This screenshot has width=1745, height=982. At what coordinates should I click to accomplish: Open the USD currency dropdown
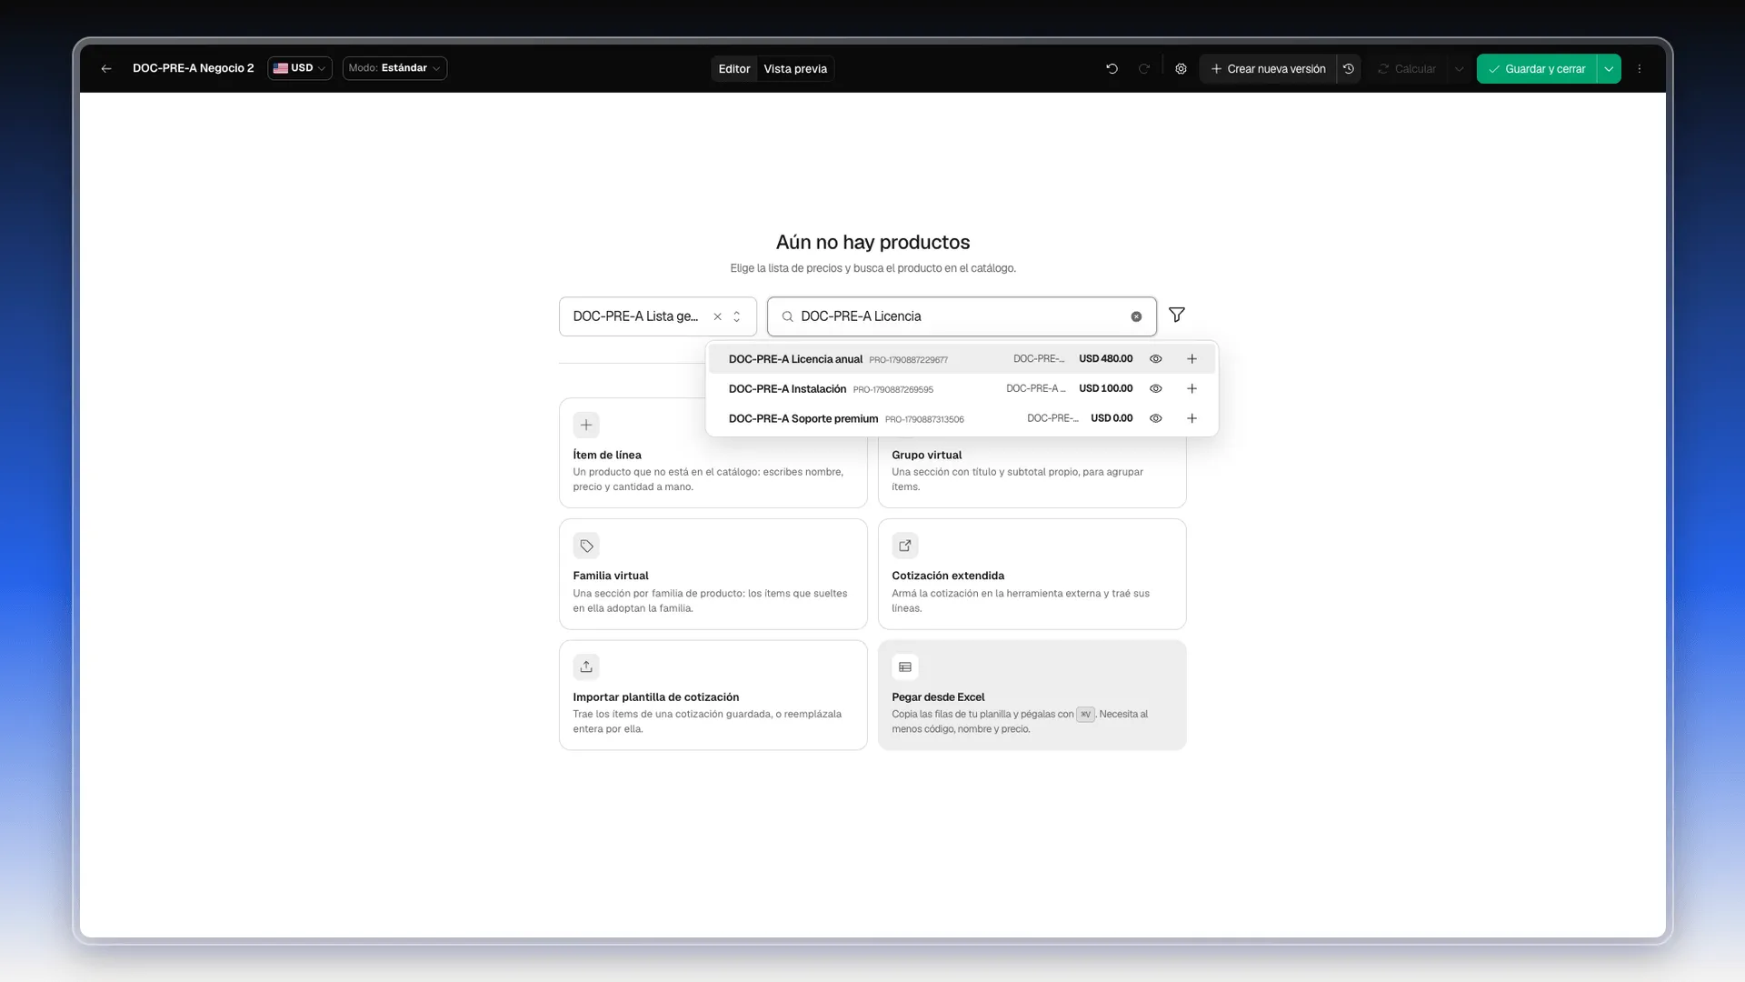coord(300,68)
